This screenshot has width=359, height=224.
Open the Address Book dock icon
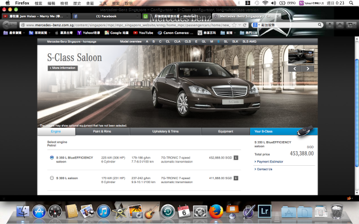[71, 212]
